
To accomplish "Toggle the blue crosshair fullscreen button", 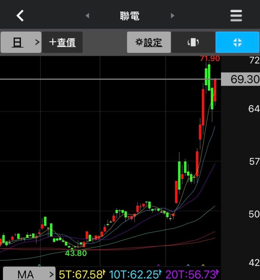I will click(237, 42).
